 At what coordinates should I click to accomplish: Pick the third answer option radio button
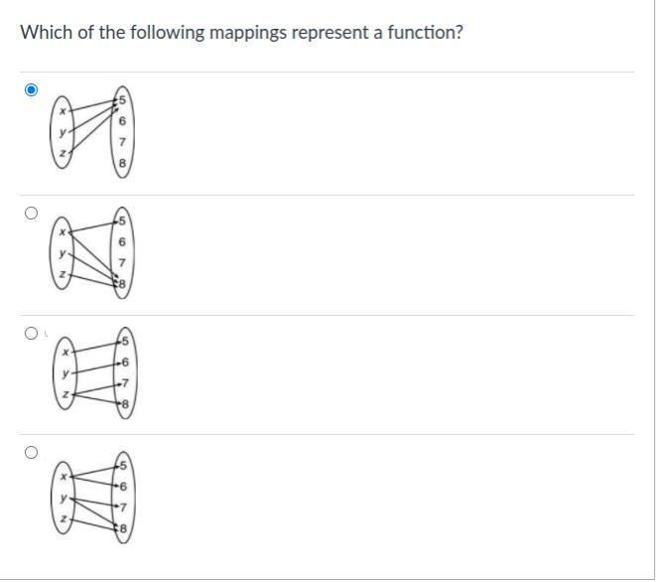[31, 333]
